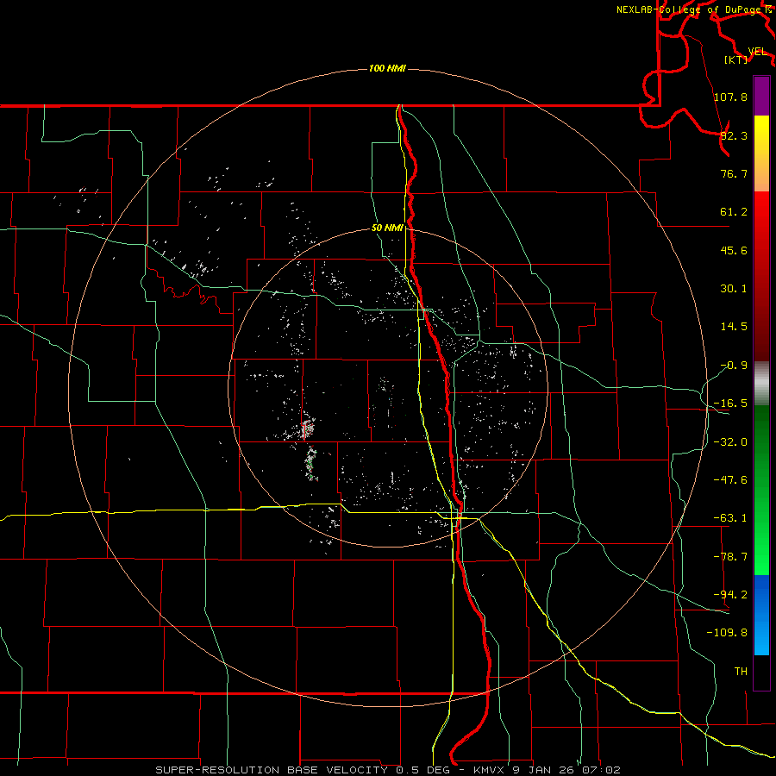The height and width of the screenshot is (776, 776).
Task: Select the -109.8 velocity scale value
Action: point(727,633)
